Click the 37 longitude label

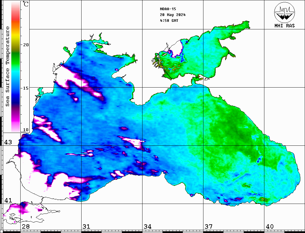pos(208,227)
